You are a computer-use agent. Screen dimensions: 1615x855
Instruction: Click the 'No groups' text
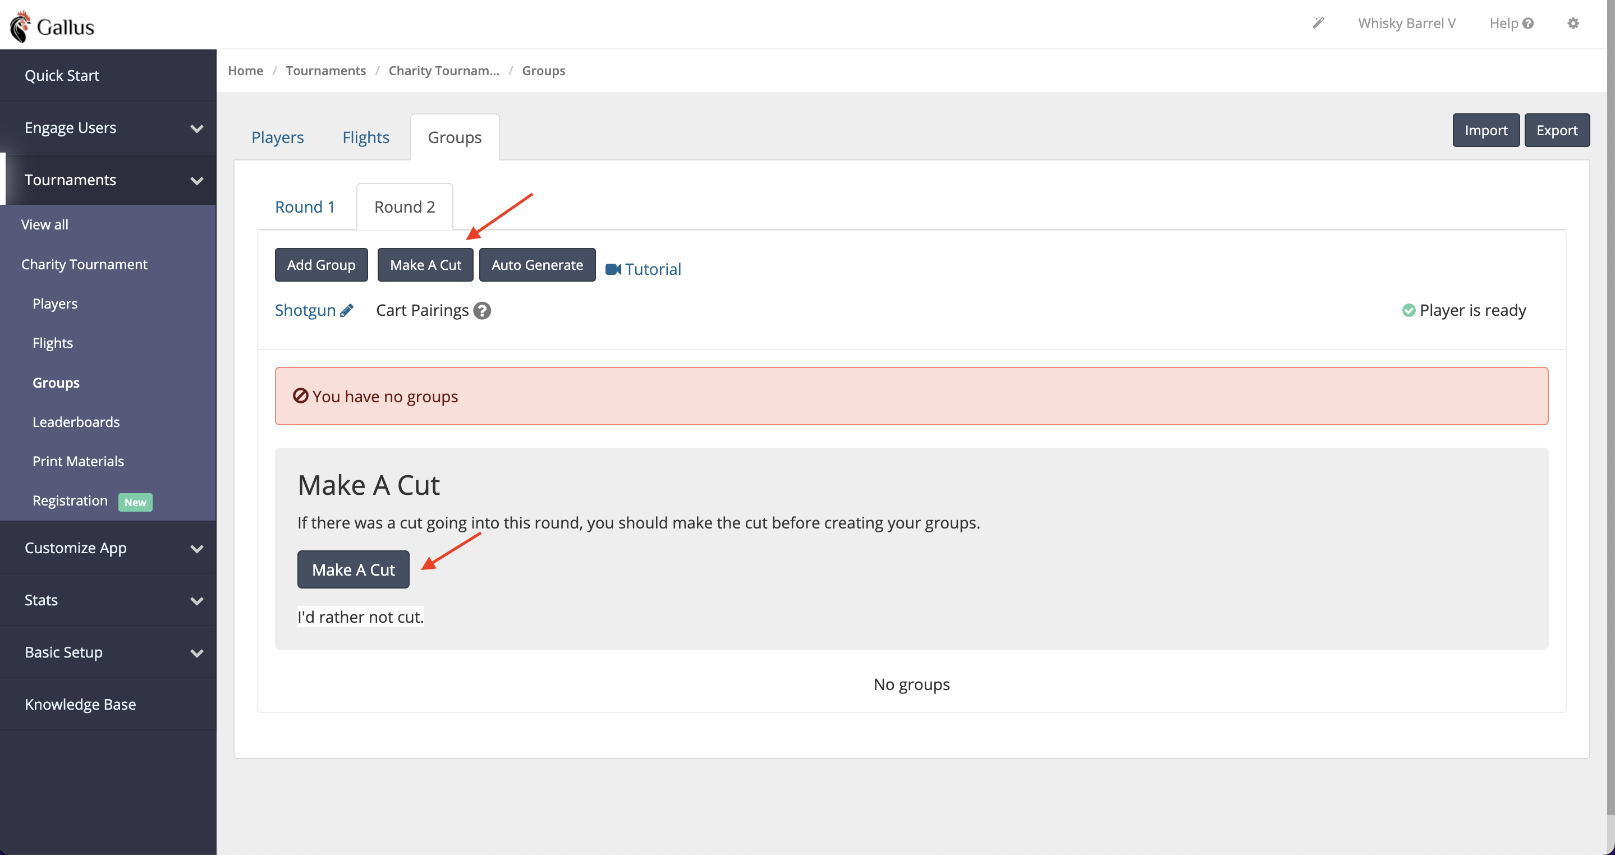[911, 684]
